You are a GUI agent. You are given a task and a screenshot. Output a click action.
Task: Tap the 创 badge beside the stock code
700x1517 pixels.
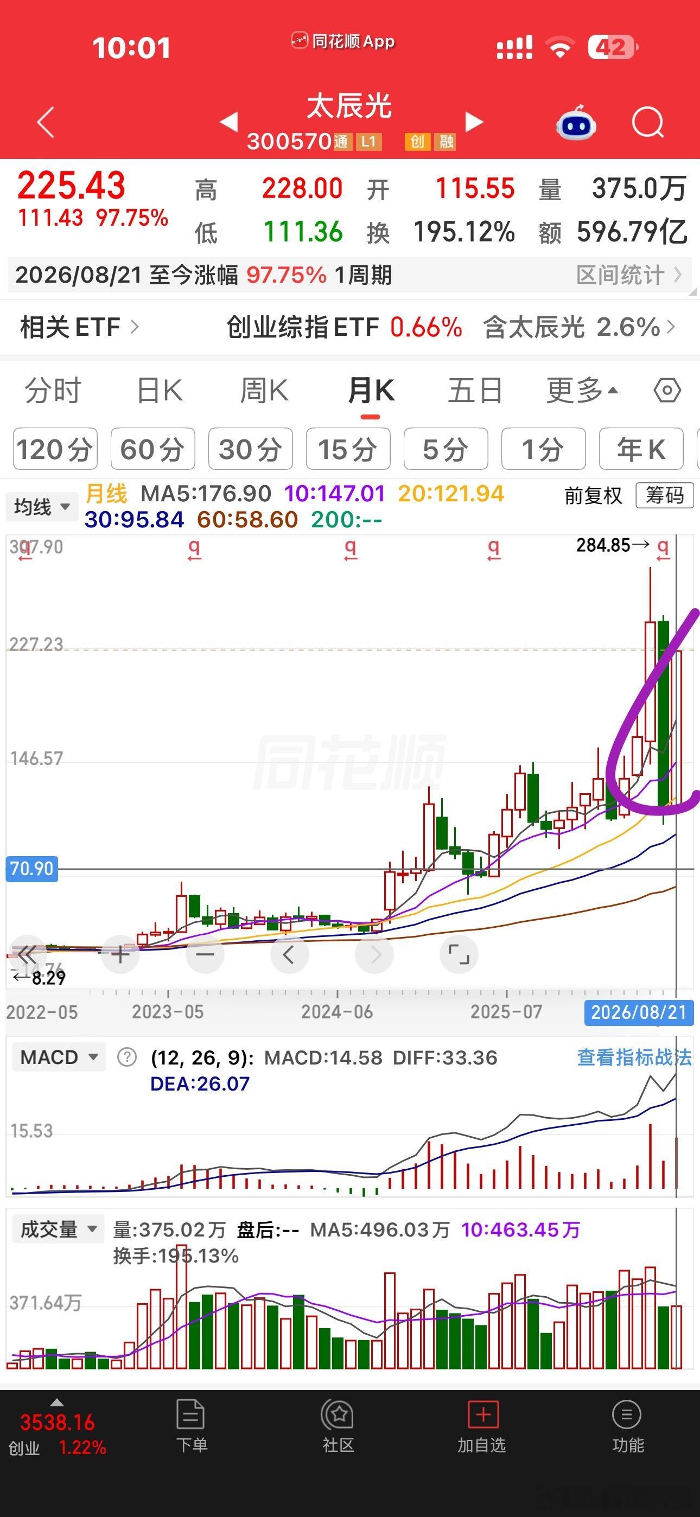pyautogui.click(x=417, y=141)
